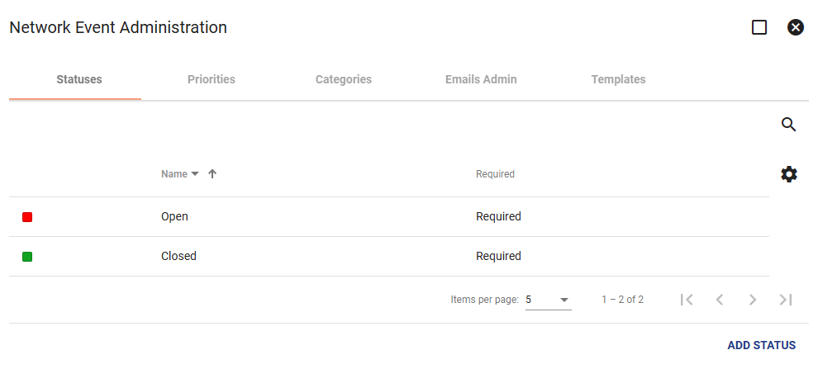Switch to the Categories tab
818x369 pixels.
[x=343, y=79]
